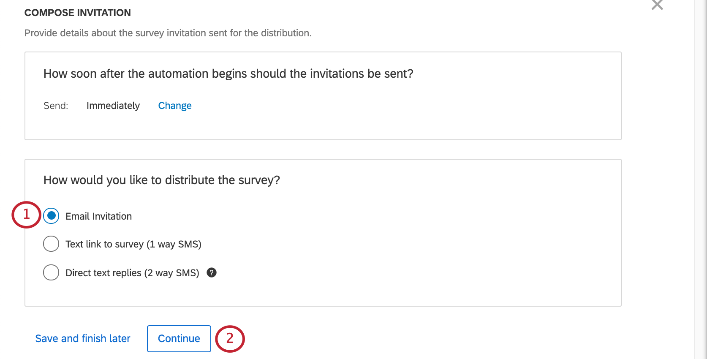718x359 pixels.
Task: Click the Direct text replies (2 way SMS) label
Action: tap(132, 273)
